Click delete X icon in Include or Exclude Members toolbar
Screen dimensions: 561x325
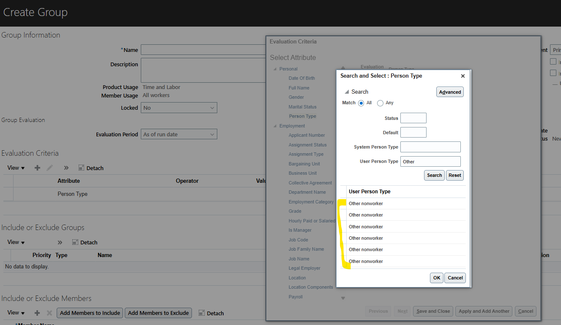[x=49, y=313]
